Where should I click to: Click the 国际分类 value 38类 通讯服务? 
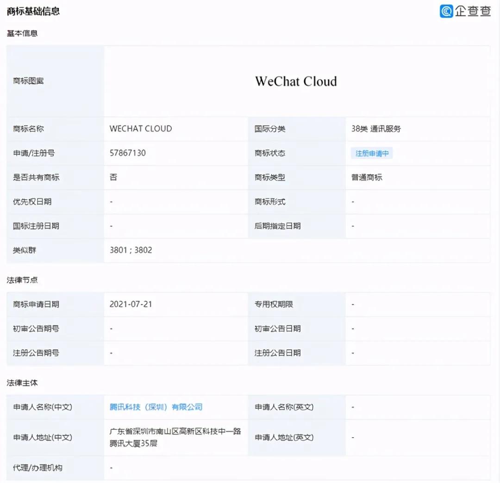(375, 129)
